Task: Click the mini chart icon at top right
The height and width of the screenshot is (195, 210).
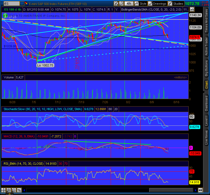Action: click(x=192, y=9)
